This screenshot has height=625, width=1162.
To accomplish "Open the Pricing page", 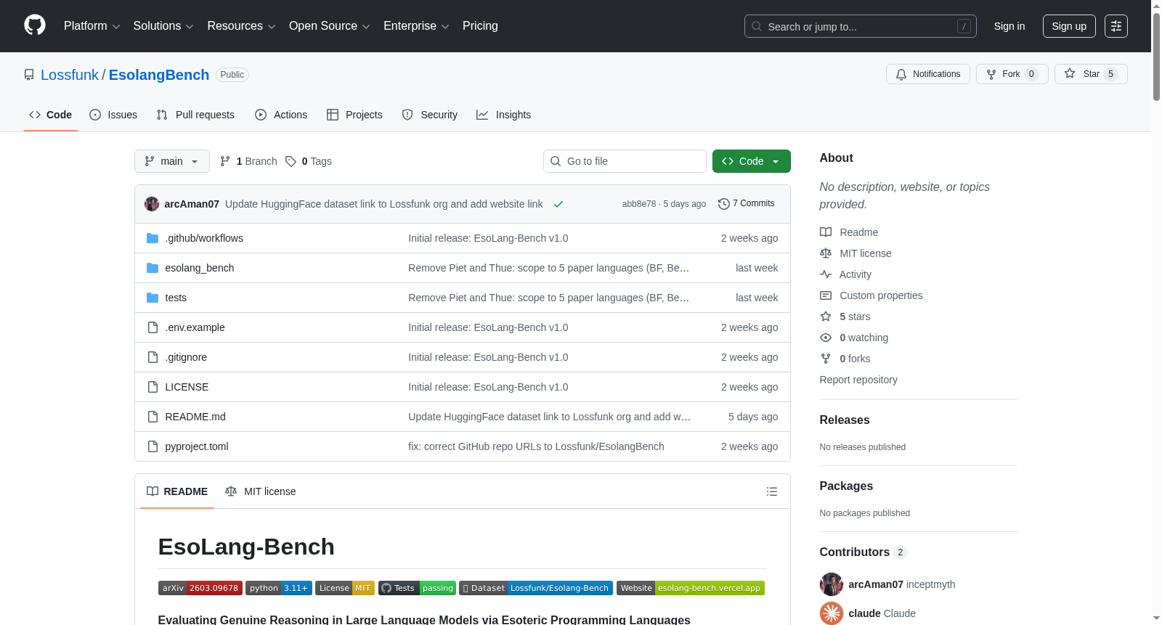I will (480, 26).
